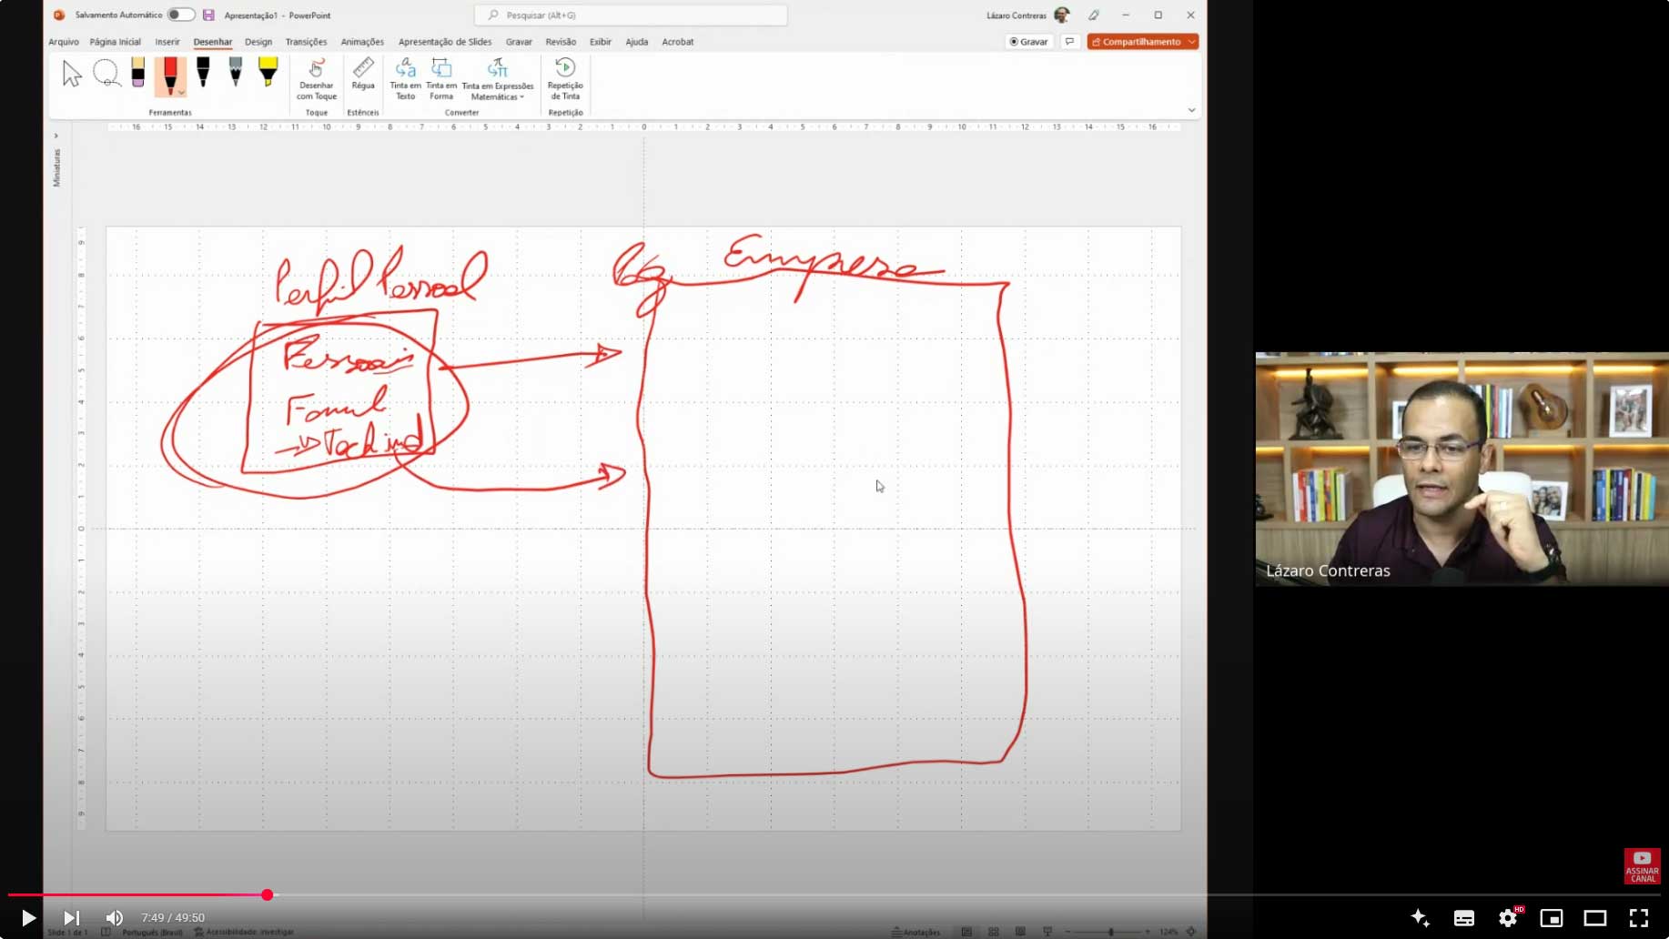The width and height of the screenshot is (1669, 939).
Task: Play the video
Action: 28,918
